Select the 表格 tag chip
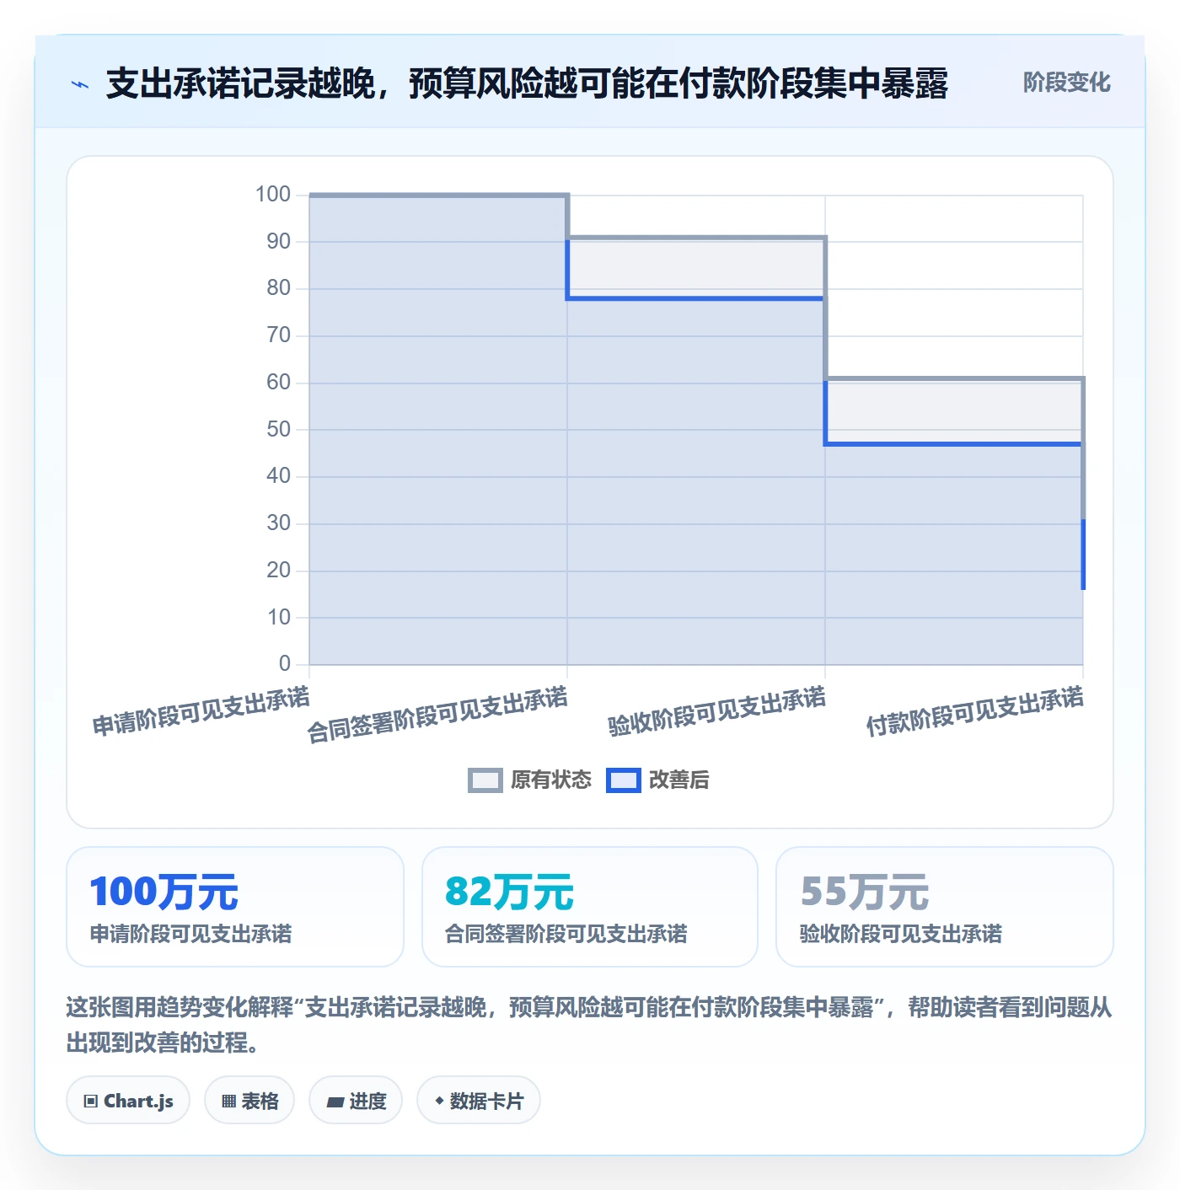 tap(249, 1101)
